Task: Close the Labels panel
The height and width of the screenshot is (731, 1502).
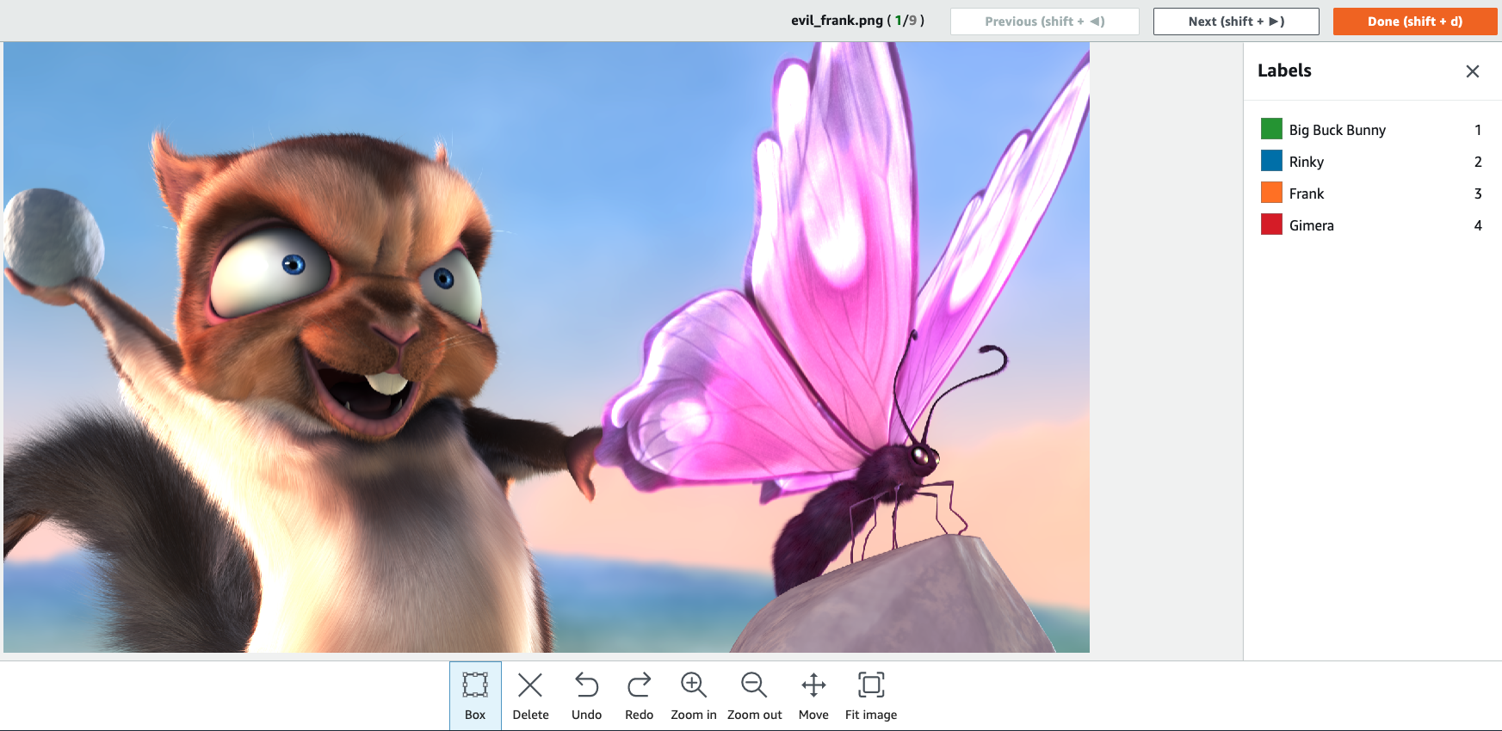Action: point(1472,71)
